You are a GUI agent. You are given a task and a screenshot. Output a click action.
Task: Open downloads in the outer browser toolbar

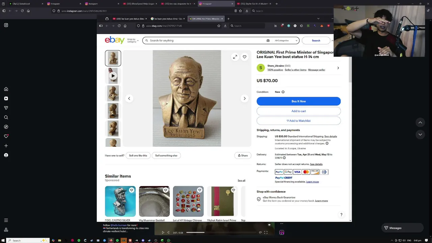pos(247,11)
